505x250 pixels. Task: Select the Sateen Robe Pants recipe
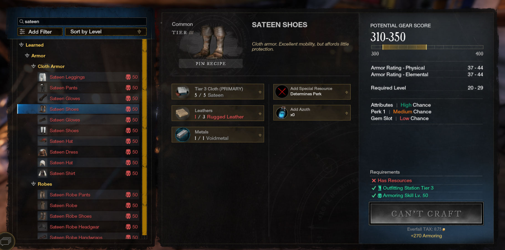coord(88,195)
